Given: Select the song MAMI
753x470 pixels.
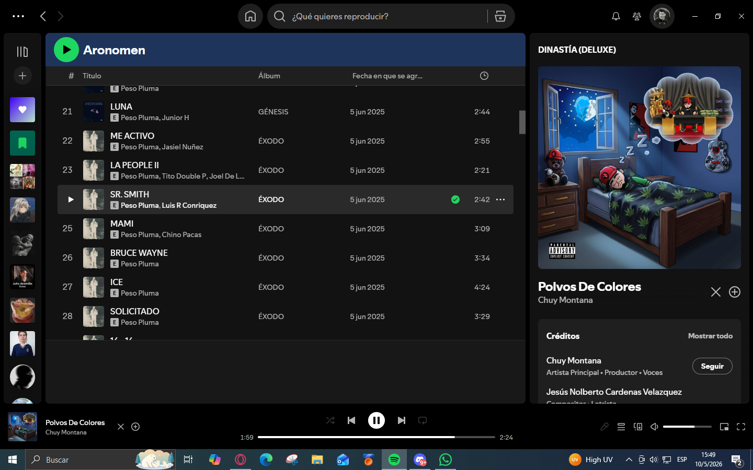Looking at the screenshot, I should point(122,224).
